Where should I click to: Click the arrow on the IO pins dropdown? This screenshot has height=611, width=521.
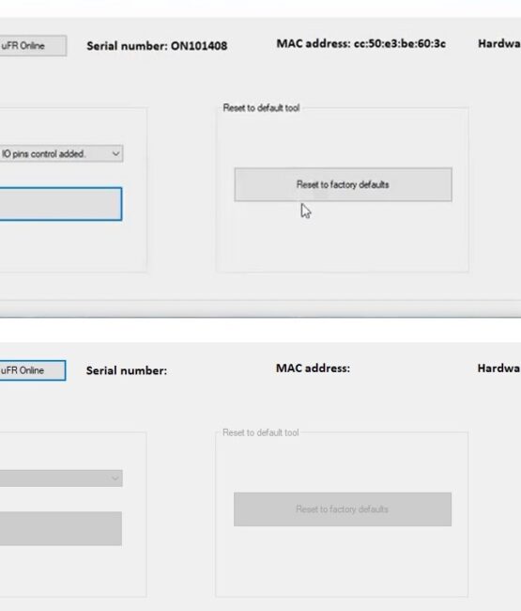click(x=115, y=153)
